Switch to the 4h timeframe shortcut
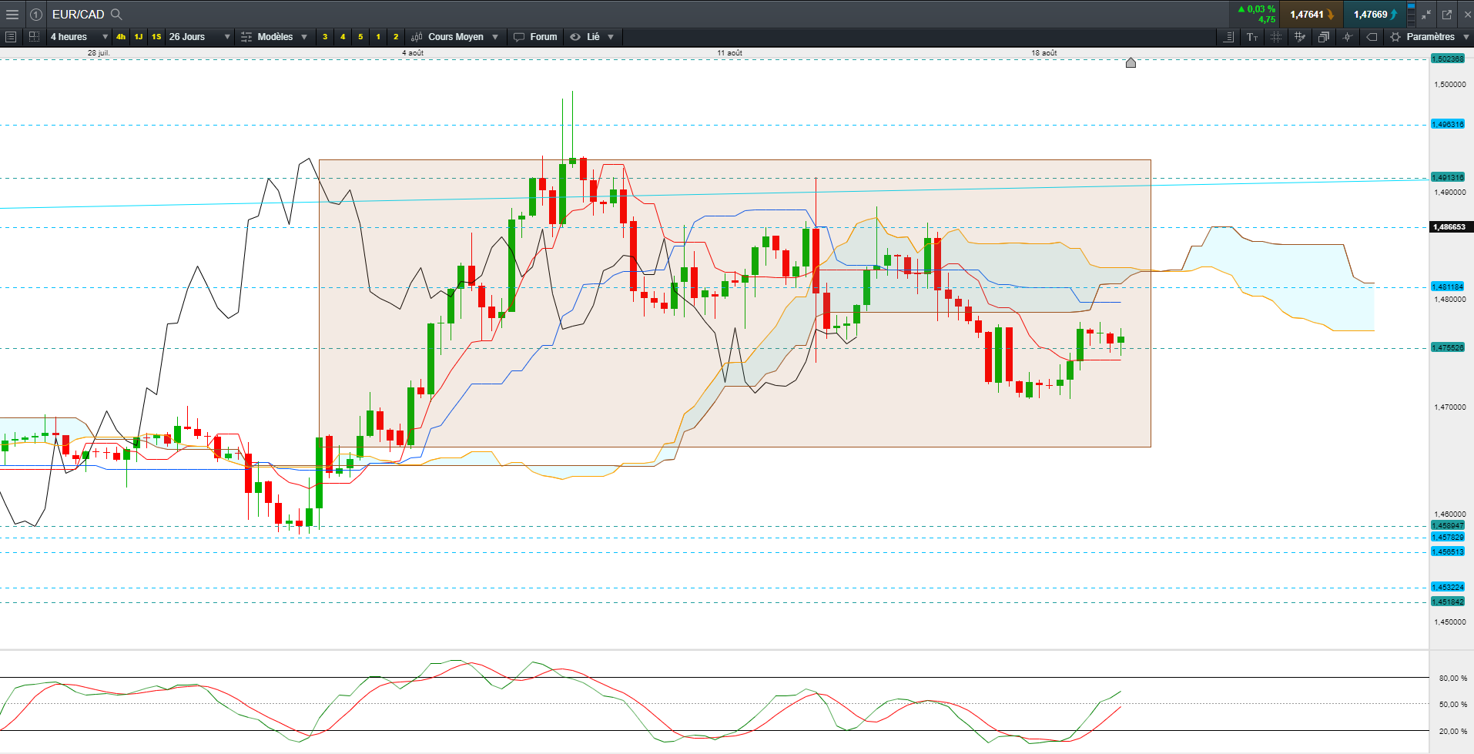This screenshot has height=754, width=1474. click(121, 37)
